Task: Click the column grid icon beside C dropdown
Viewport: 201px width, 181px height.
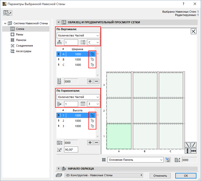Action: 83,42
